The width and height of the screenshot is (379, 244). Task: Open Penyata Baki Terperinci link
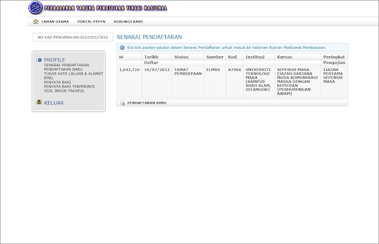pos(69,86)
